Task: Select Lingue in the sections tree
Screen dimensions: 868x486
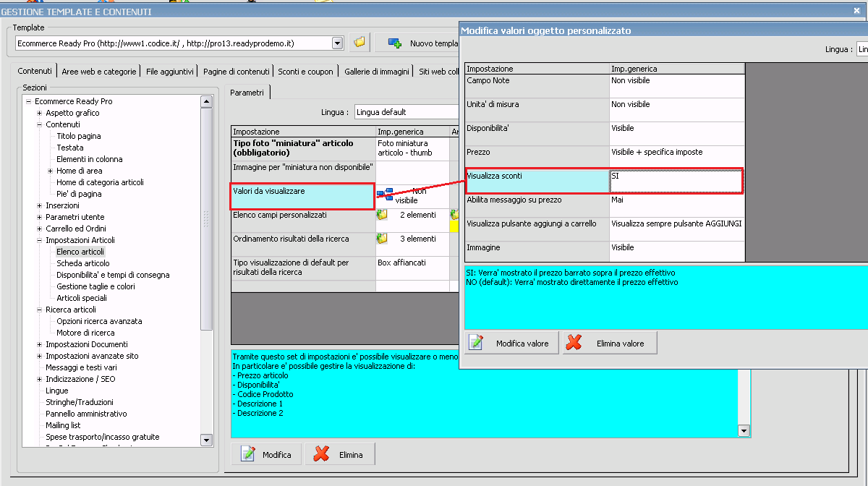Action: pos(57,391)
